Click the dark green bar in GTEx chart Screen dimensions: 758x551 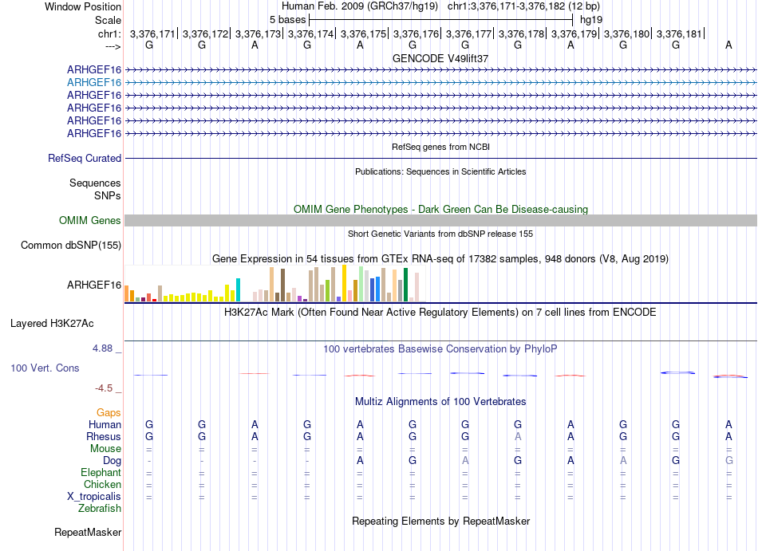(x=405, y=285)
